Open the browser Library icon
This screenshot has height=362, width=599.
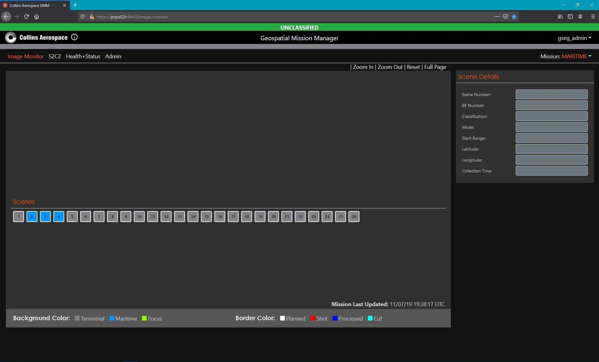click(x=560, y=17)
